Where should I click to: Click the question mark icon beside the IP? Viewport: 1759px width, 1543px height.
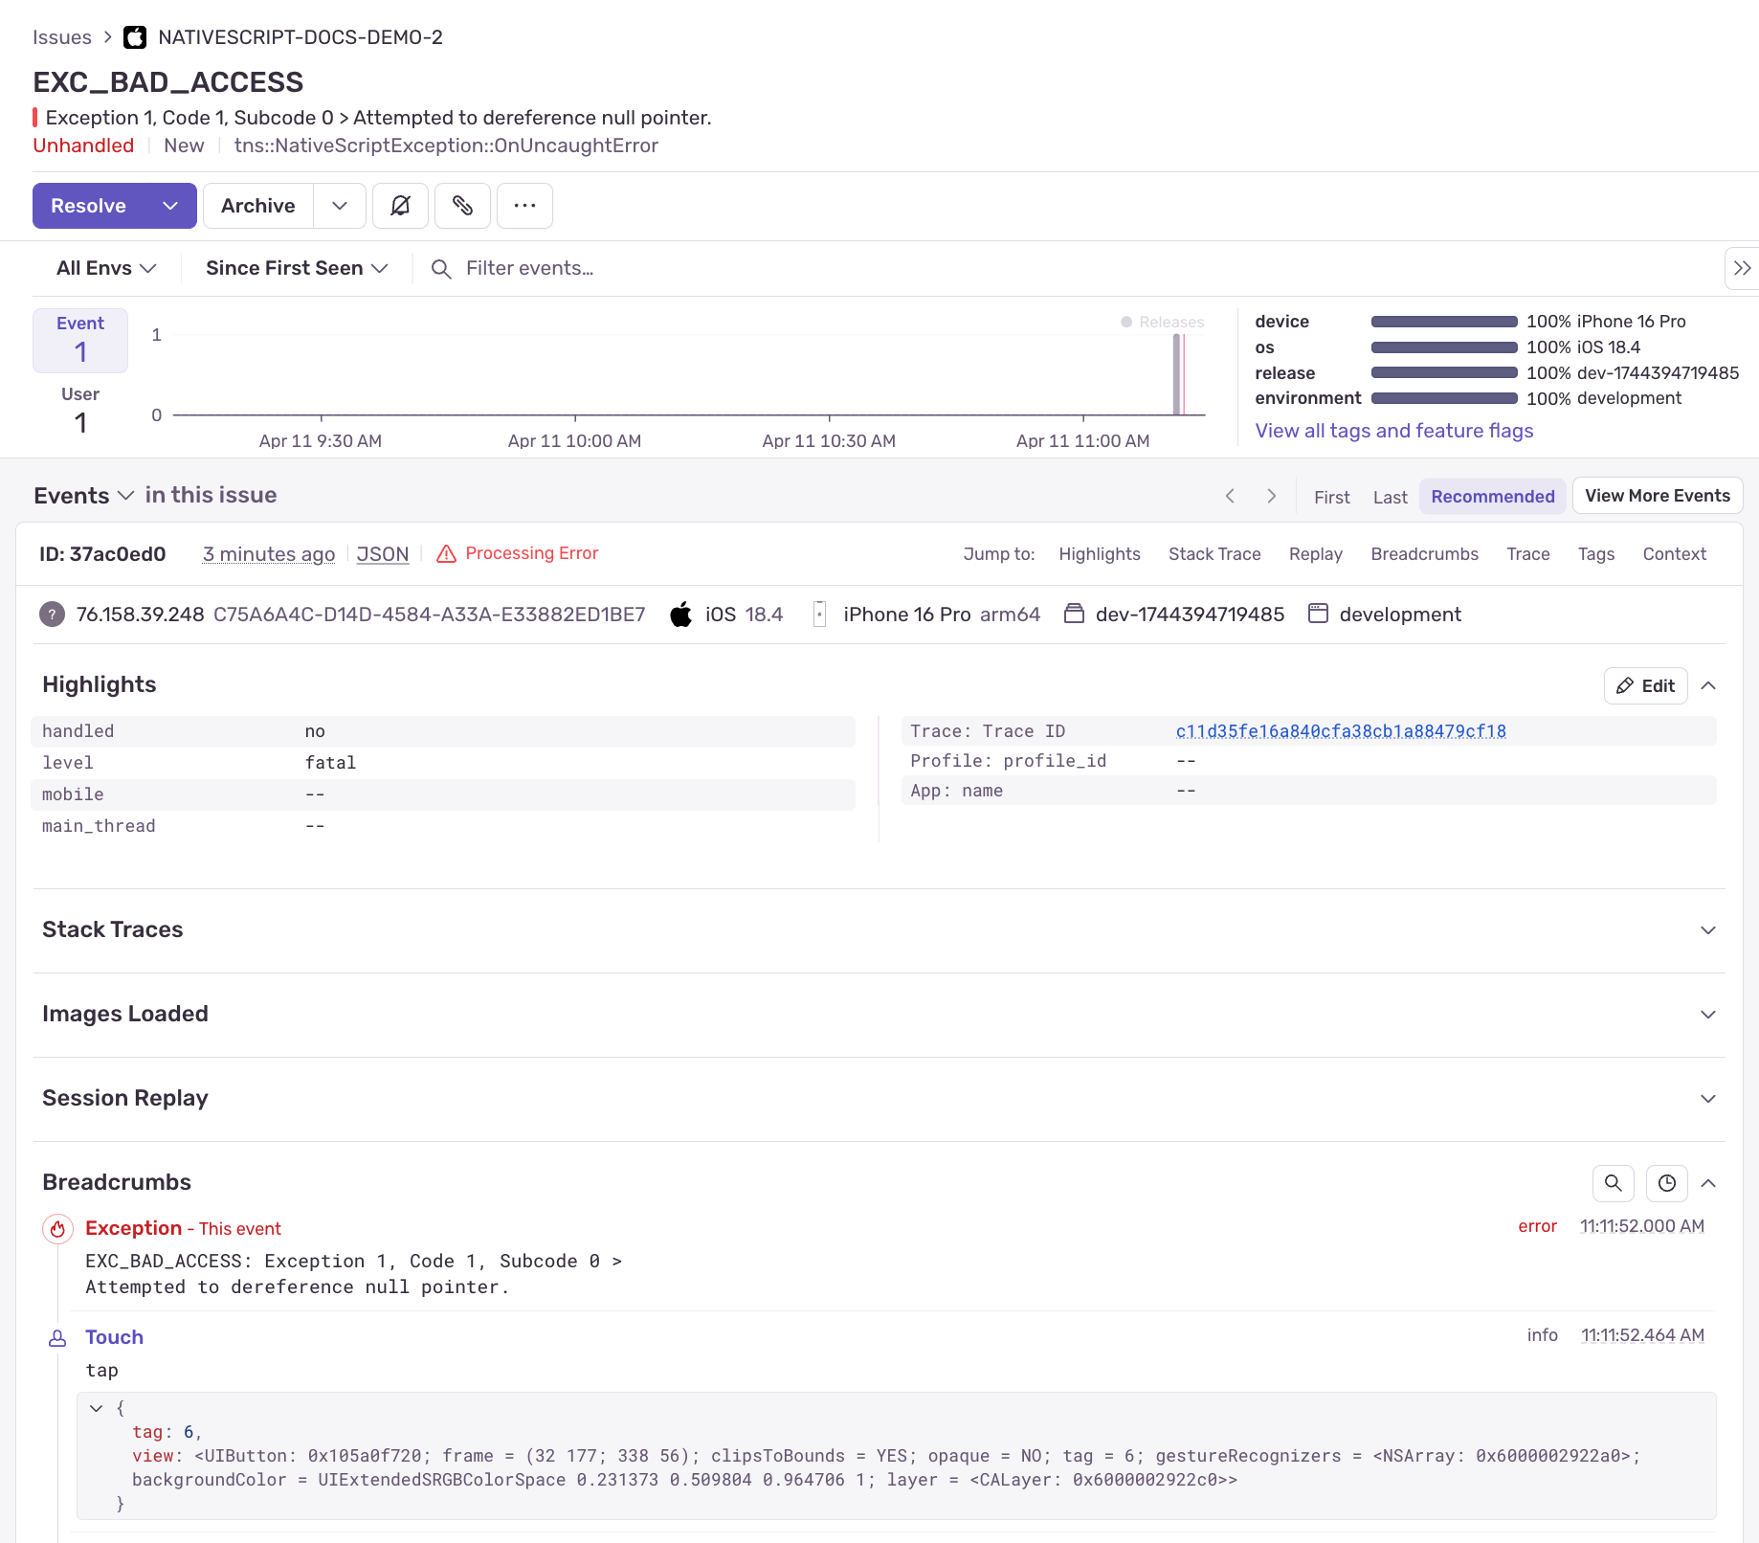coord(52,615)
